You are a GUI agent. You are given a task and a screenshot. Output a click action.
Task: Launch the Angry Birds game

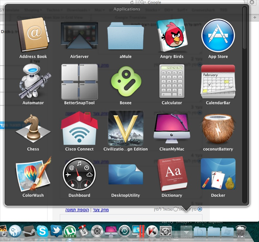[x=172, y=36]
